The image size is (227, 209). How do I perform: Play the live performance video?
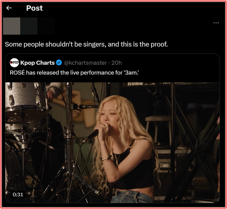coord(112,143)
